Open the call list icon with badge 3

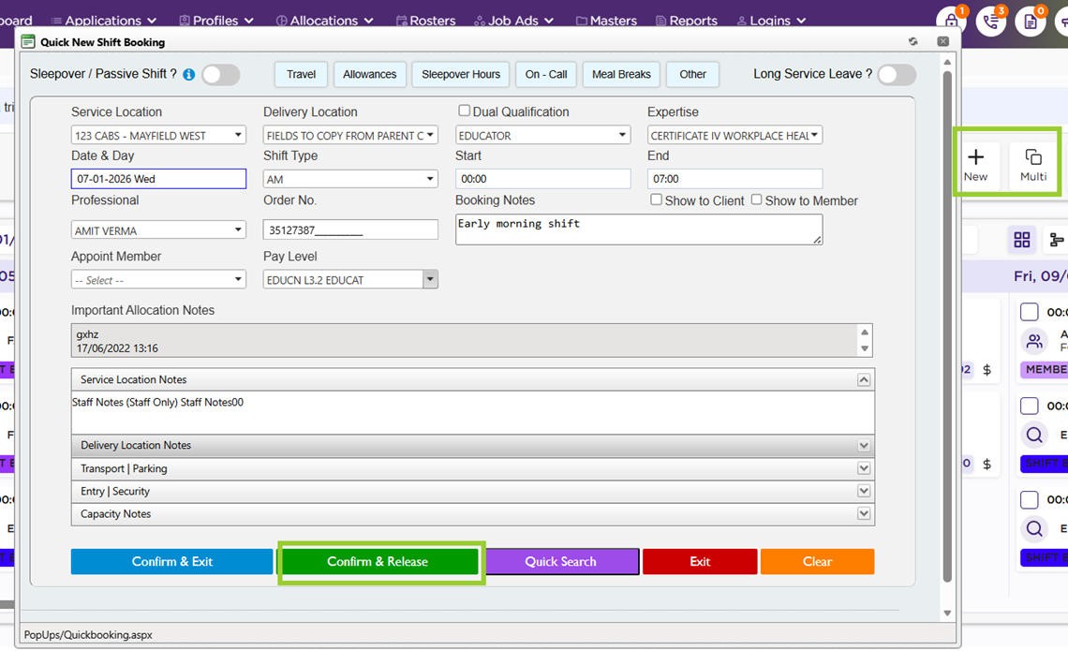tap(991, 21)
